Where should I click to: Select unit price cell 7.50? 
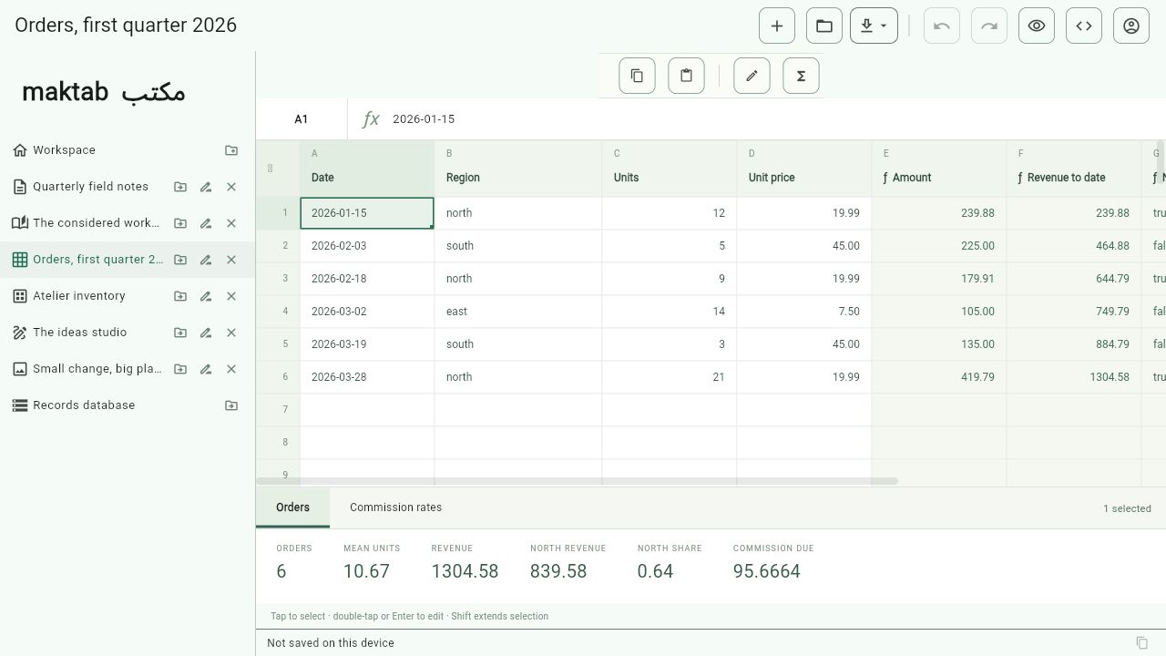coord(804,312)
